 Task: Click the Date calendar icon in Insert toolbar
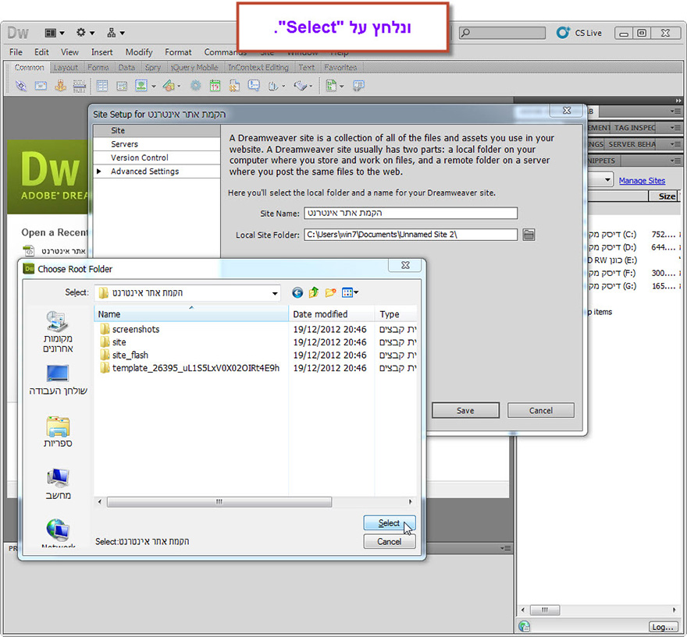tap(215, 86)
